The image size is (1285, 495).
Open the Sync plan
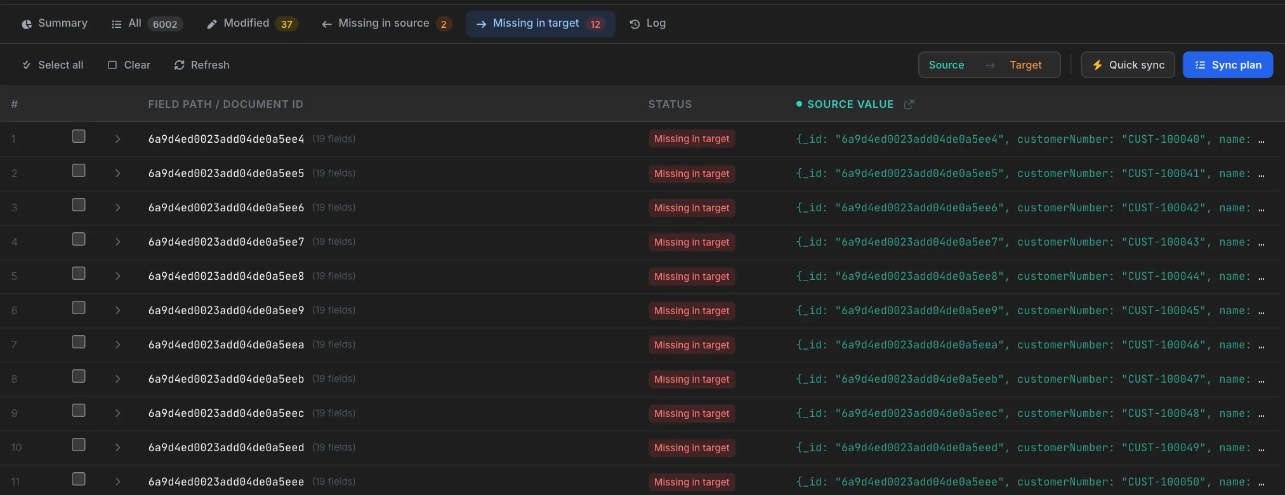point(1227,65)
